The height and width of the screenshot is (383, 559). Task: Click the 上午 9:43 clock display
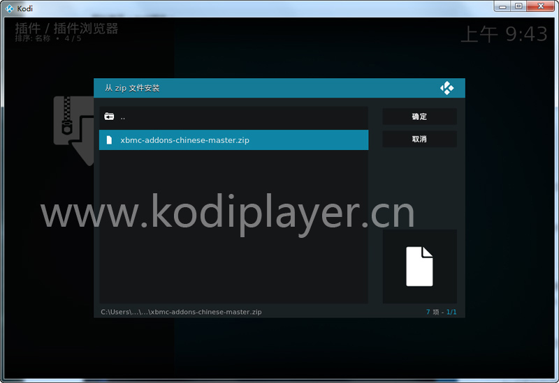pyautogui.click(x=504, y=34)
